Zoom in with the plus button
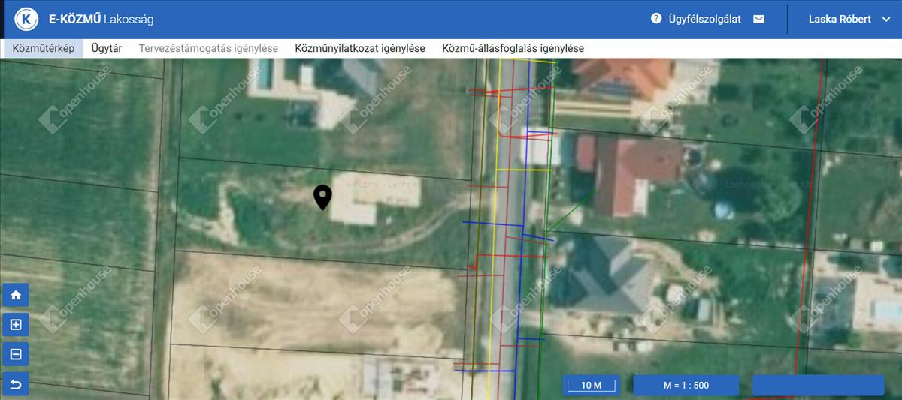The image size is (902, 400). click(x=16, y=325)
